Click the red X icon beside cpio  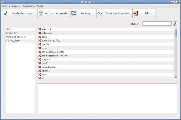pos(40,75)
